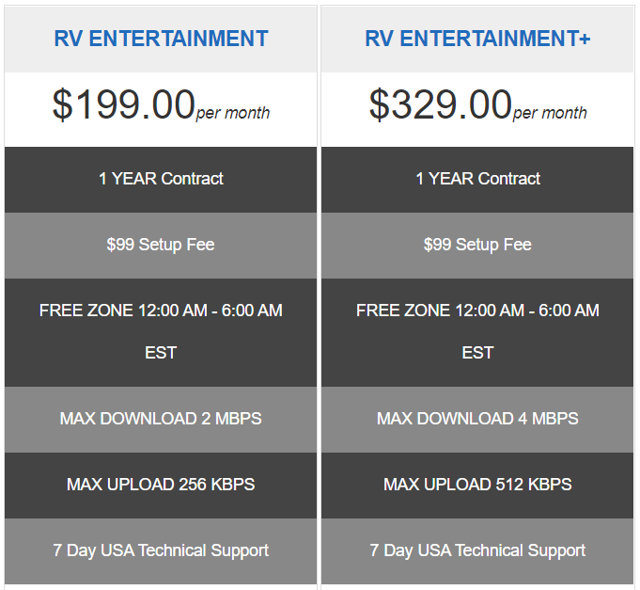Click FREE ZONE row in $329 plan
This screenshot has height=590, width=640.
point(477,311)
